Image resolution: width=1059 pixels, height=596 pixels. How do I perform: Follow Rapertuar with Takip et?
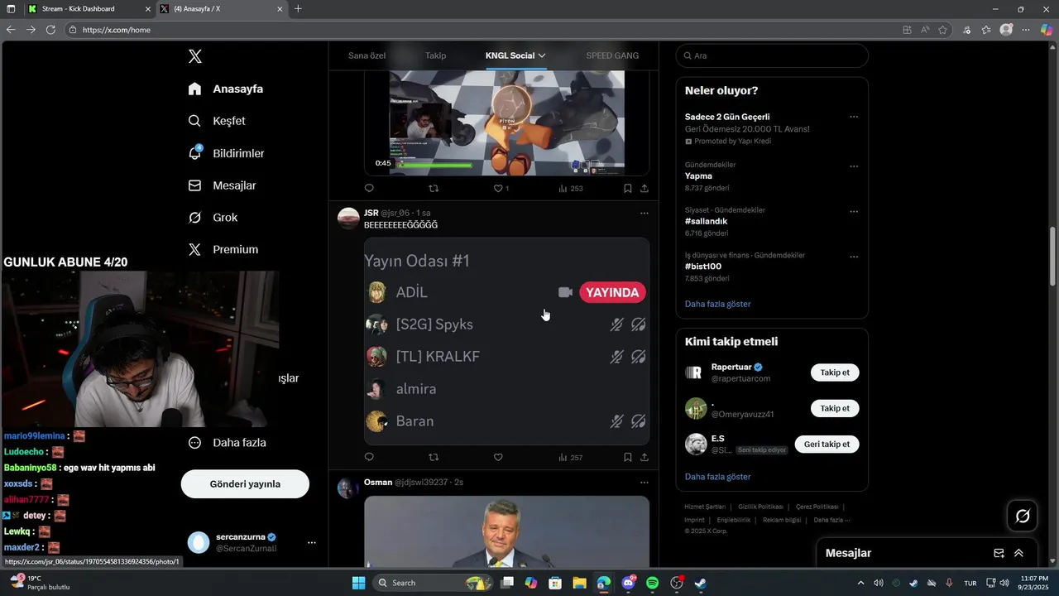[x=835, y=372]
